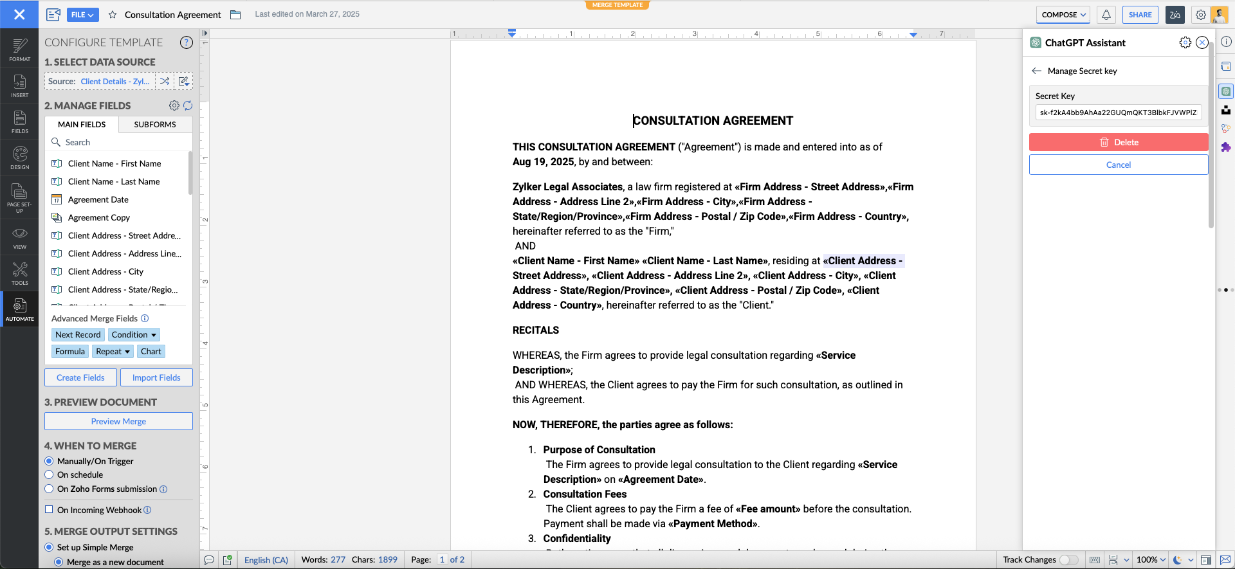
Task: Open the Condition merge field dropdown
Action: (134, 335)
